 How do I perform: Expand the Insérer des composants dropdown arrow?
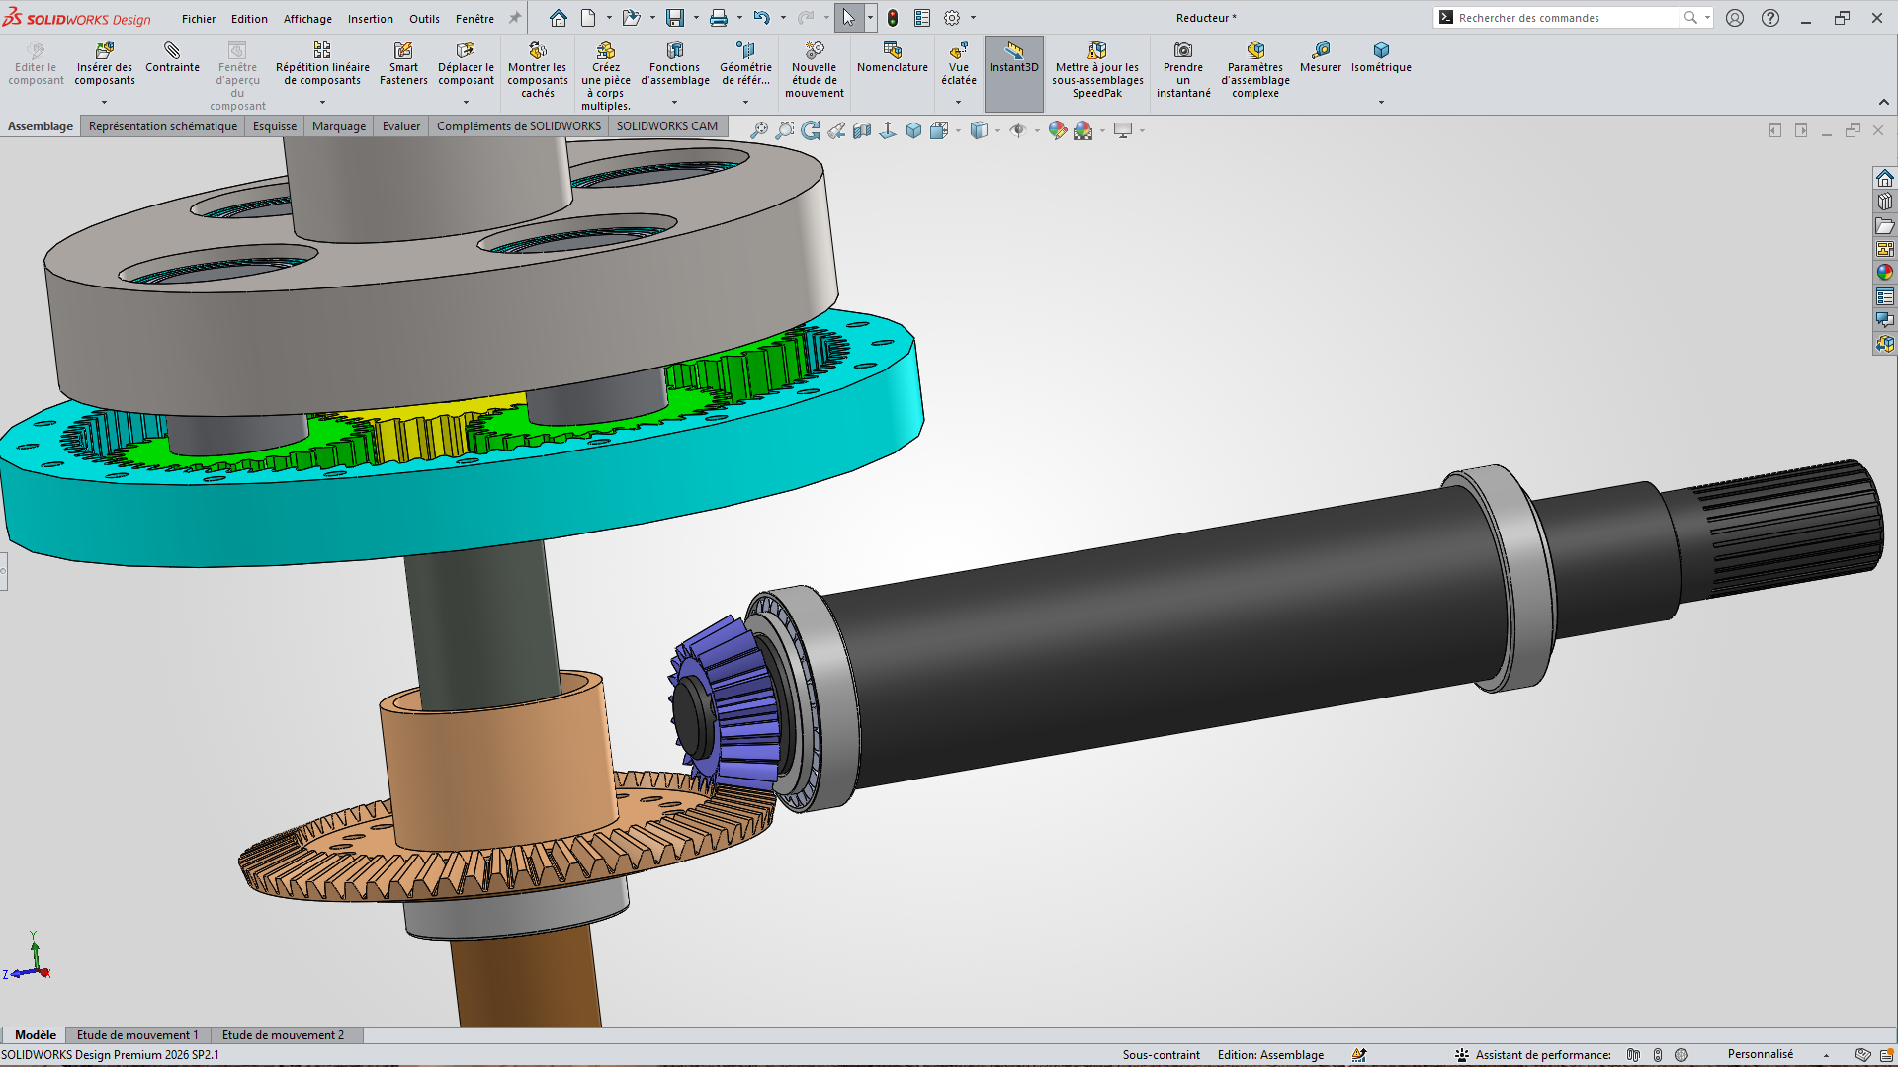(x=104, y=102)
